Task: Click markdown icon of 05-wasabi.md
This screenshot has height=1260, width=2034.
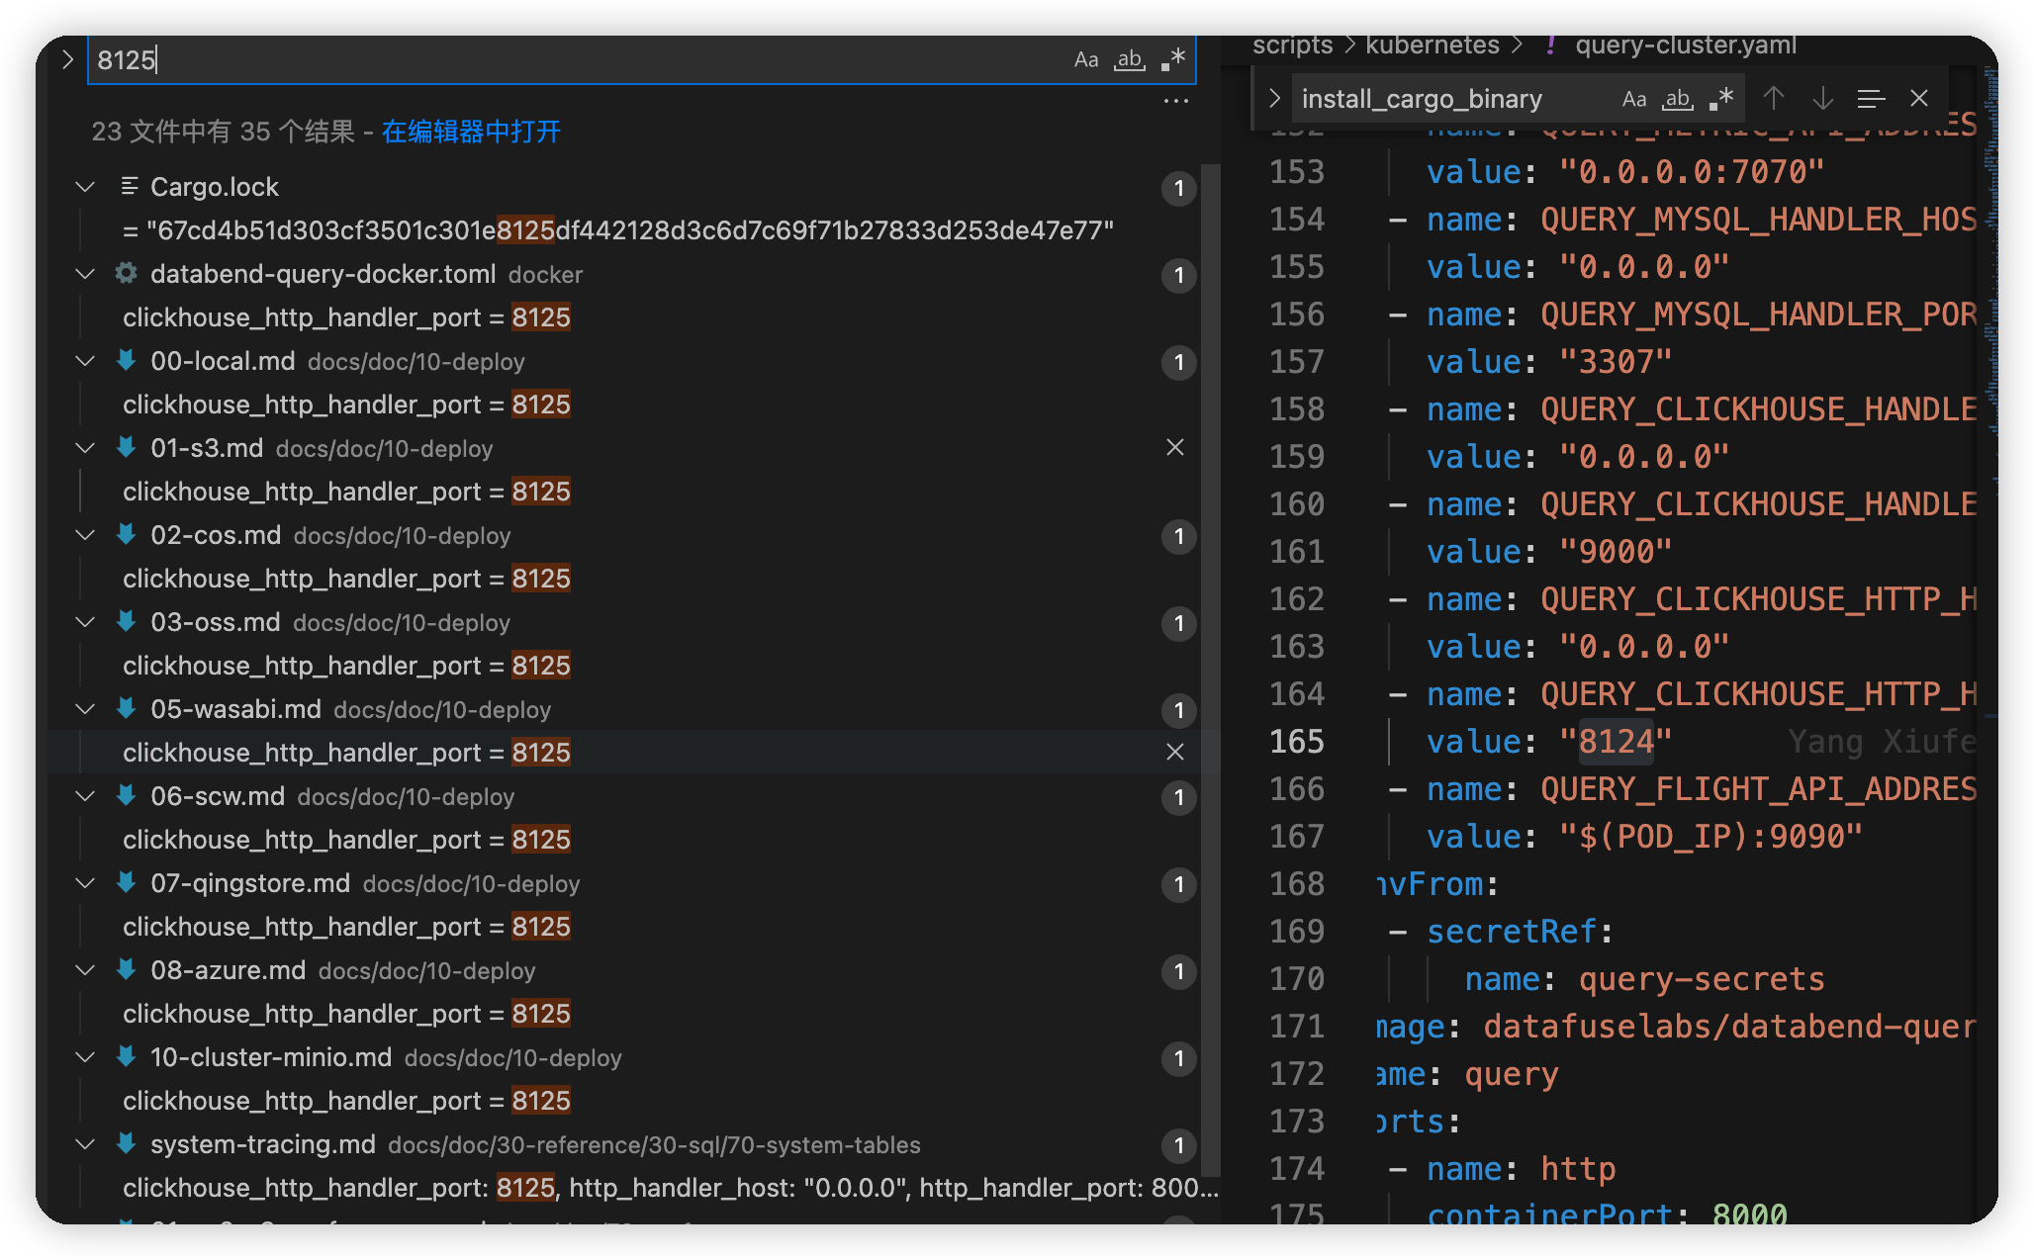Action: (126, 708)
